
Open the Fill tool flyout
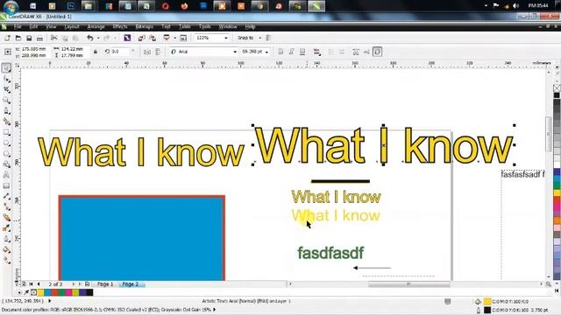(6, 249)
